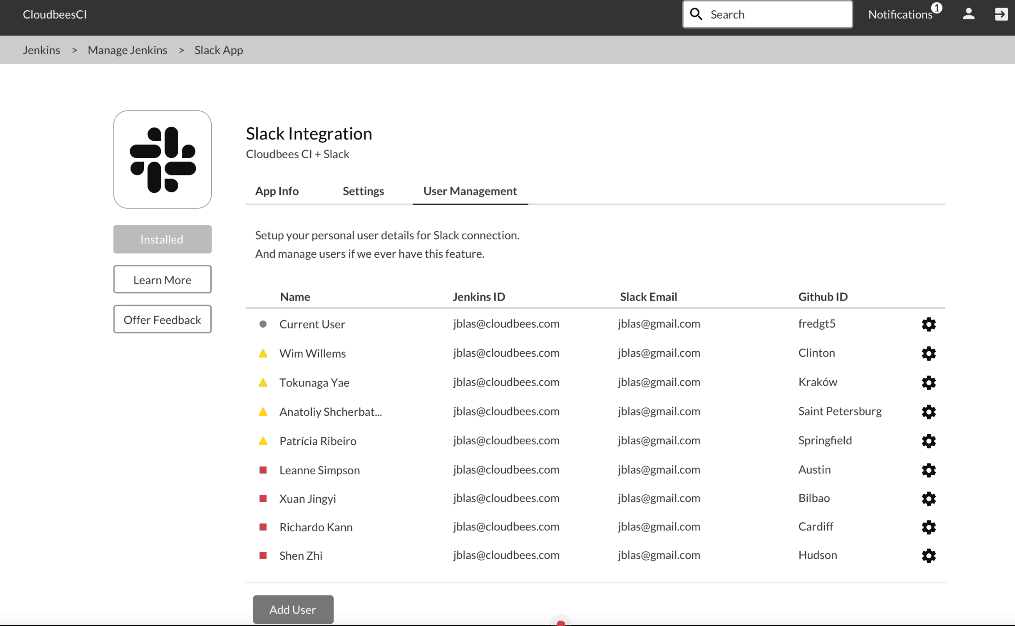This screenshot has height=626, width=1015.
Task: Open settings gear for Patrícia Ribeiro
Action: pyautogui.click(x=929, y=441)
